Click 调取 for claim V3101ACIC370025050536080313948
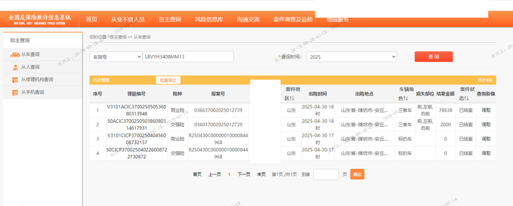Screen dimensions: 513x206 point(486,110)
